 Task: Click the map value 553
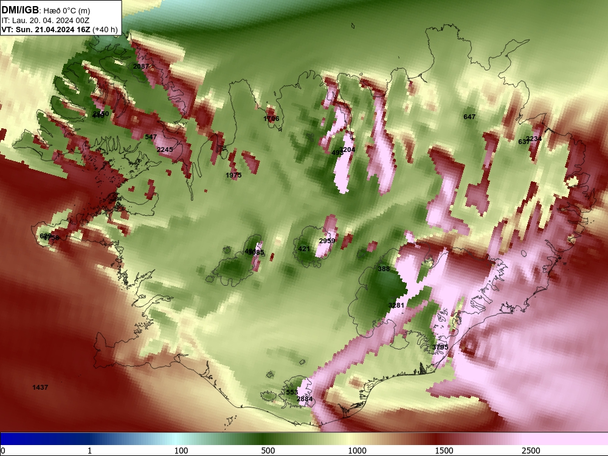[292, 392]
